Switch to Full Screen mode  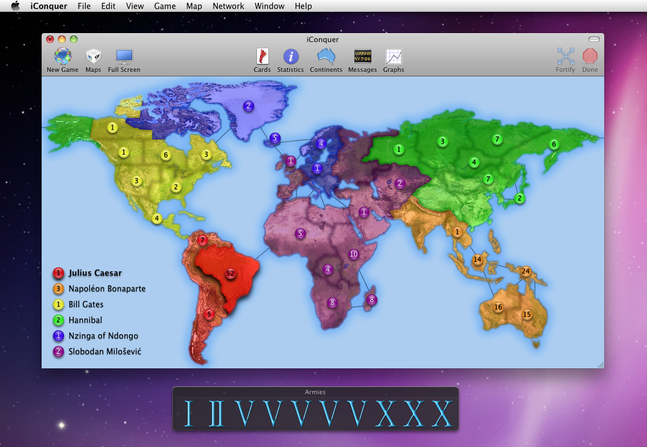(124, 60)
